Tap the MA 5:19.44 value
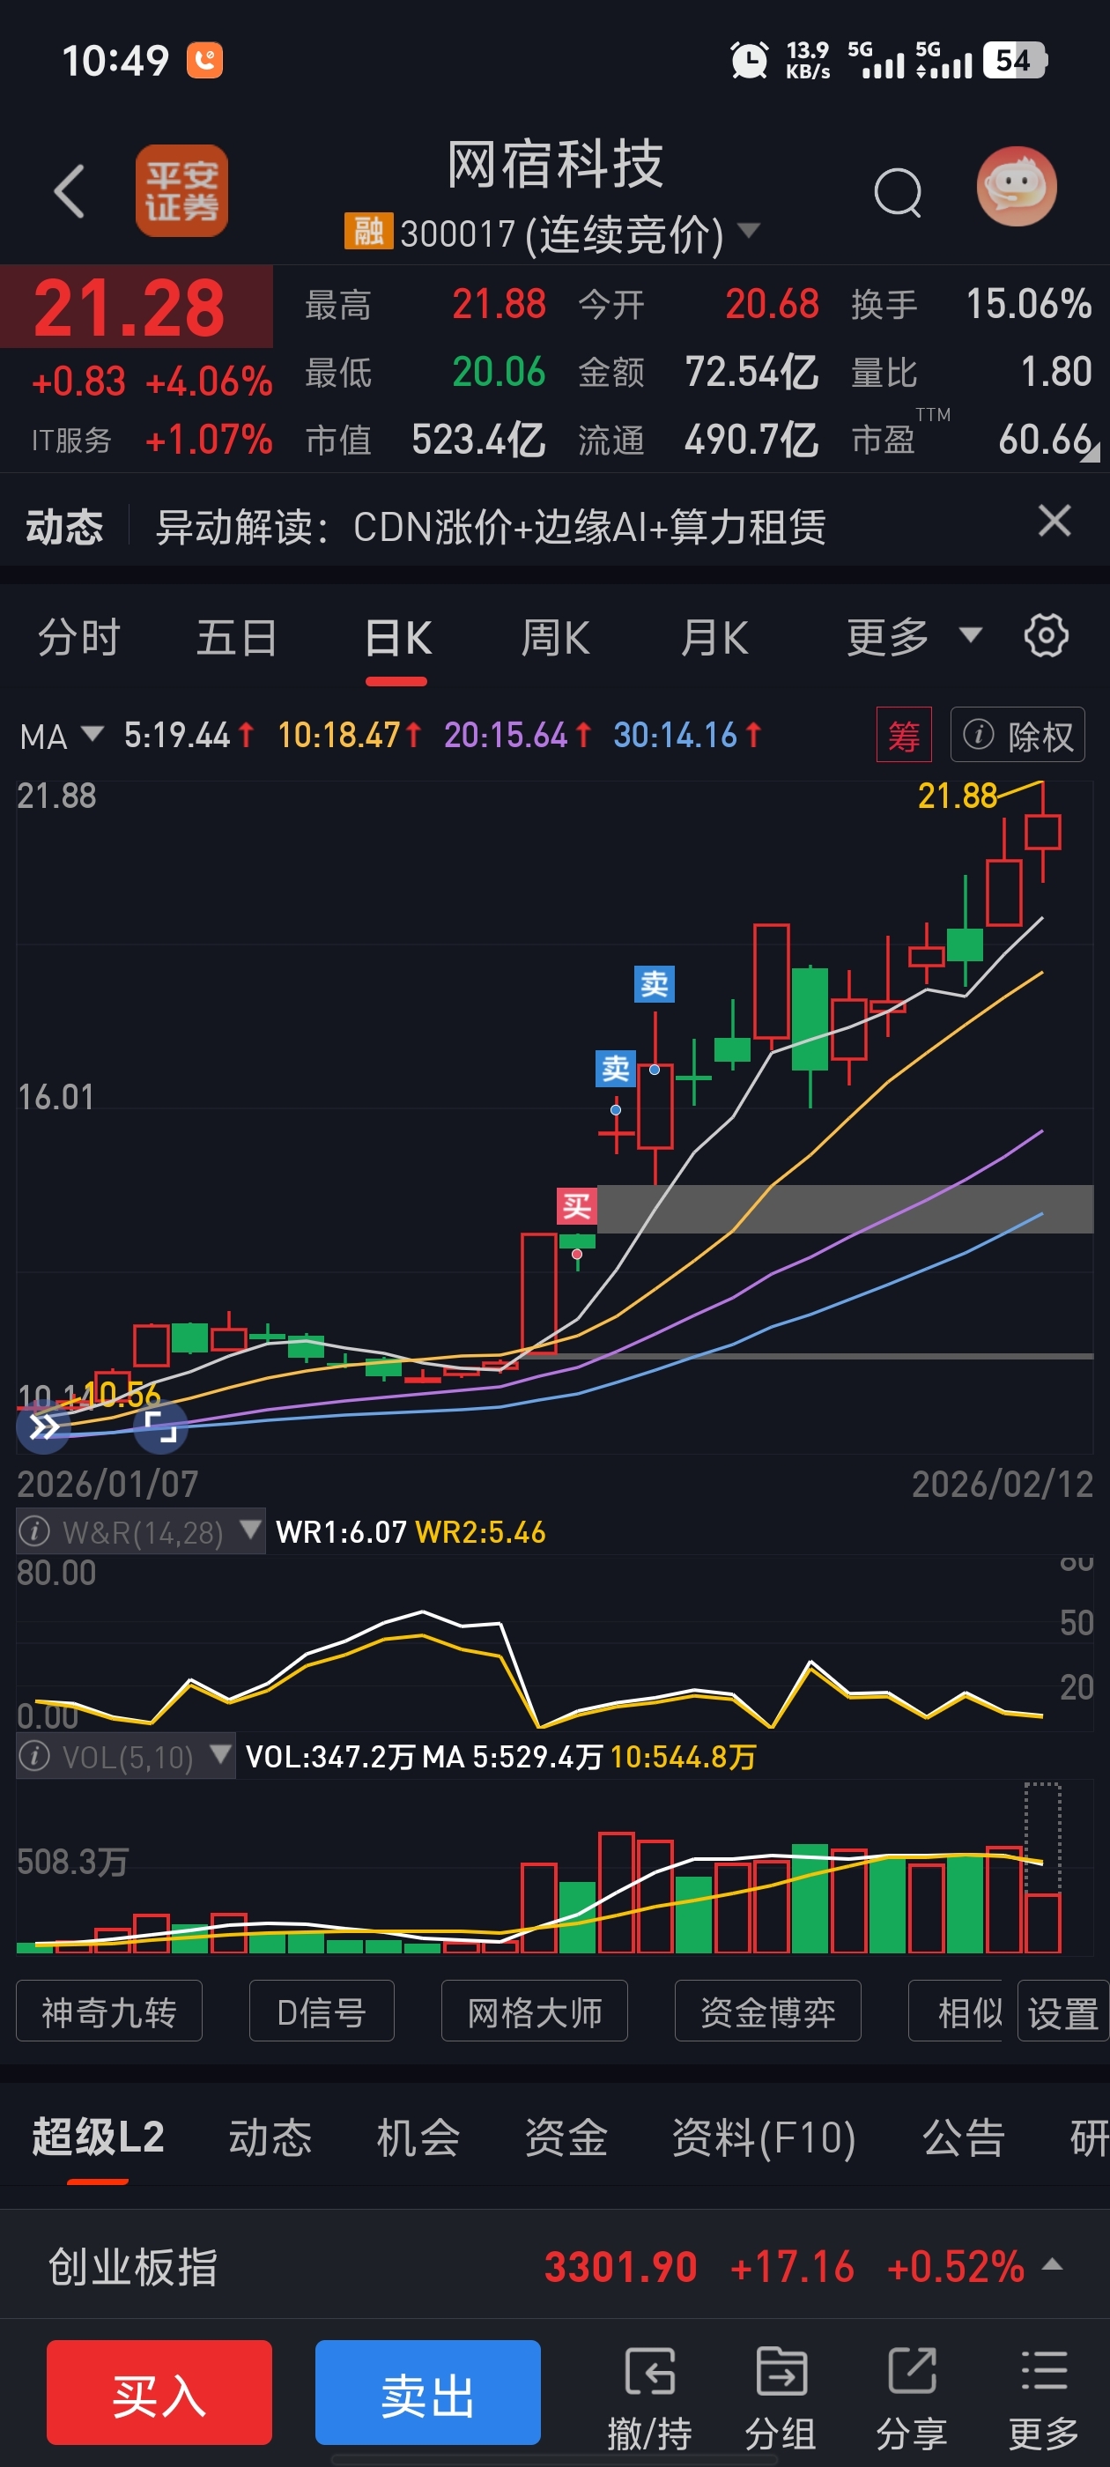This screenshot has width=1110, height=2467. 177,735
